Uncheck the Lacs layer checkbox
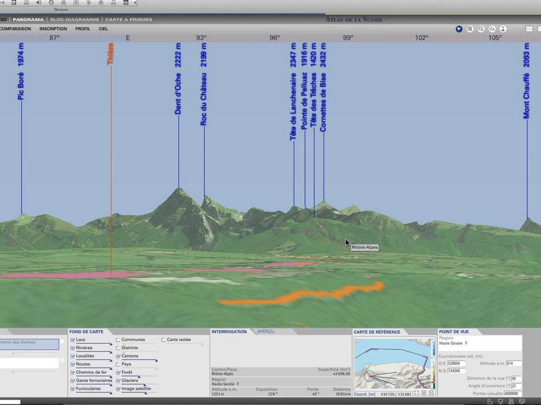This screenshot has width=541, height=405. pos(73,340)
